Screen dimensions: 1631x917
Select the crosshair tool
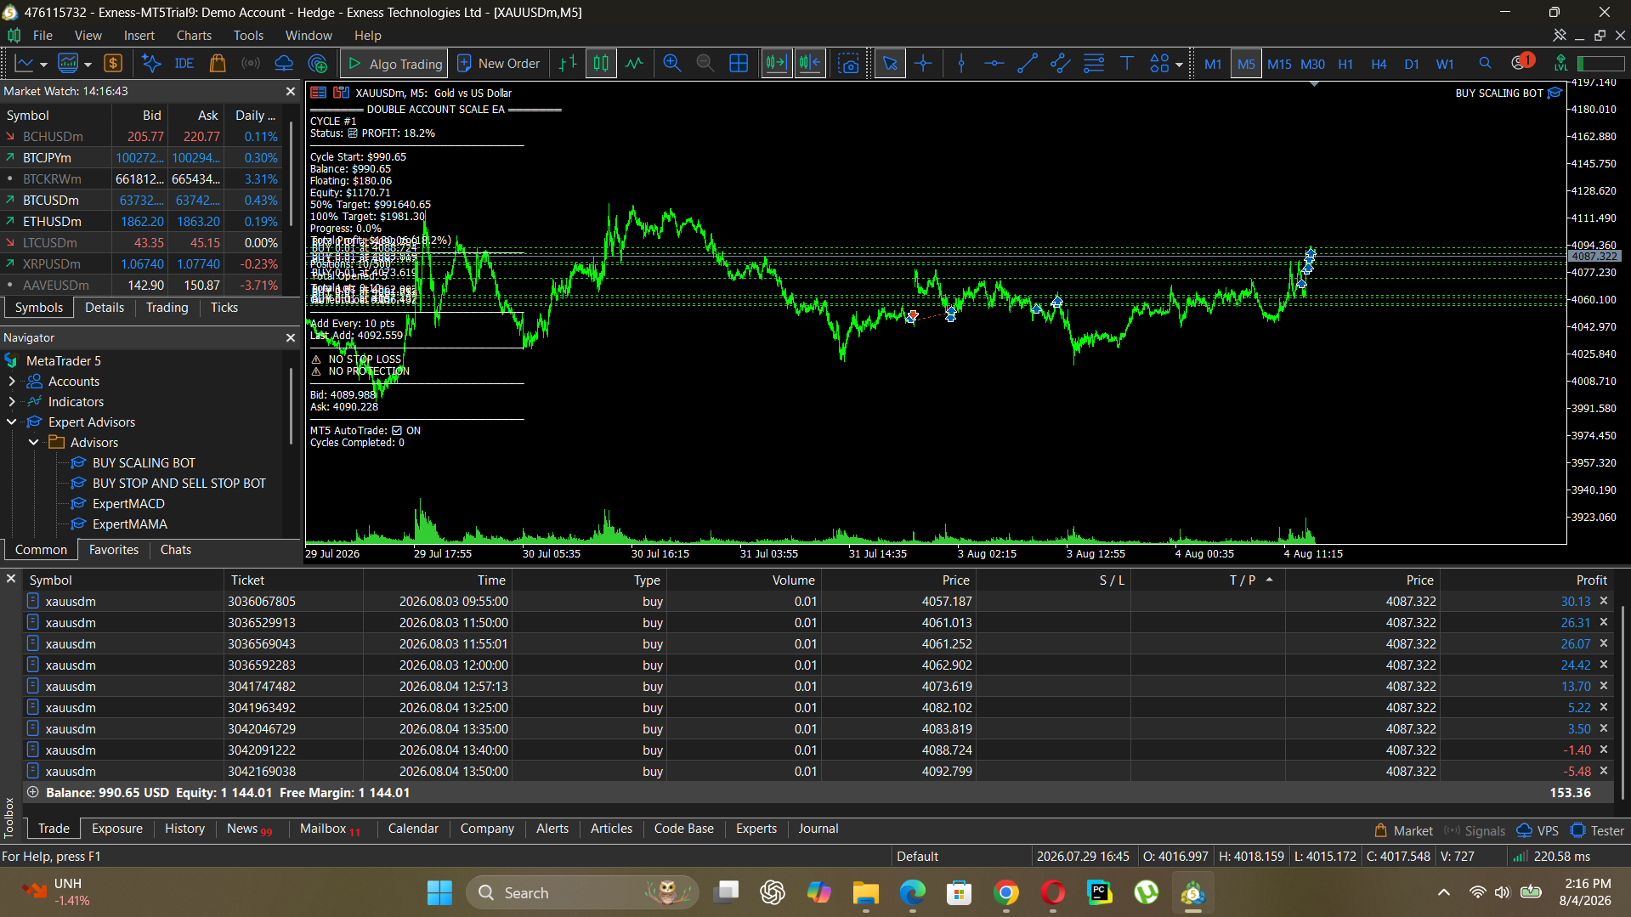pyautogui.click(x=923, y=63)
